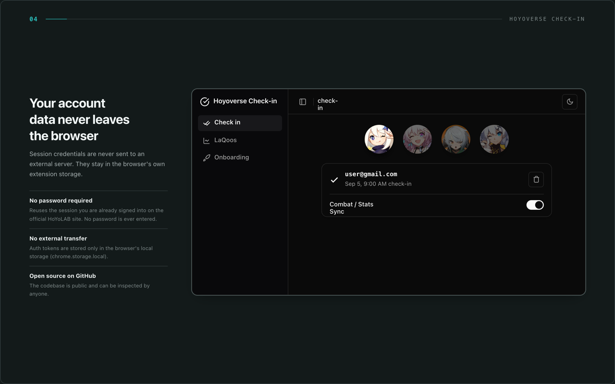Click the double-check icon beside Check in

coord(207,123)
